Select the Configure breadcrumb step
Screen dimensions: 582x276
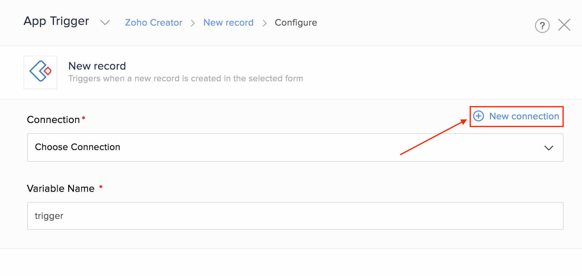tap(296, 23)
